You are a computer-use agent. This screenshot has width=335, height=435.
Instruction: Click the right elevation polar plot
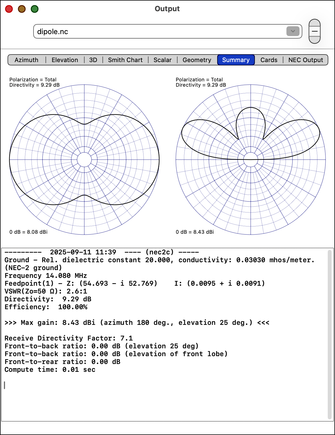click(251, 160)
